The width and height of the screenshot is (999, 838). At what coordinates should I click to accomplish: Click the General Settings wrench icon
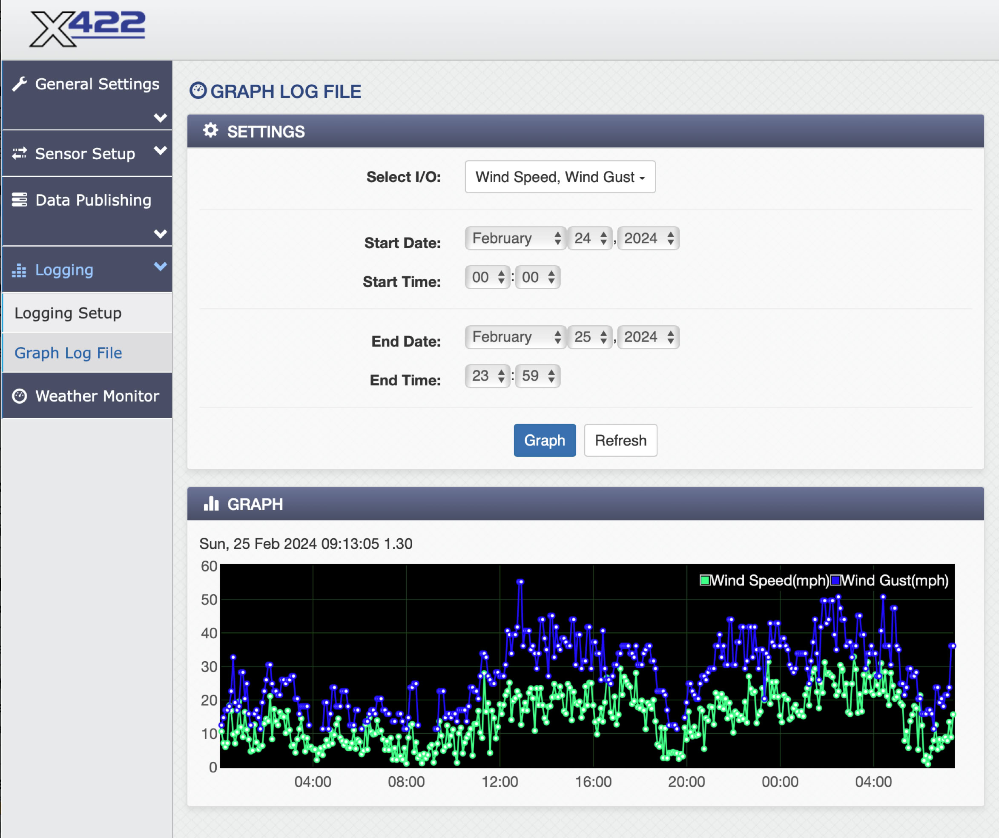(20, 84)
